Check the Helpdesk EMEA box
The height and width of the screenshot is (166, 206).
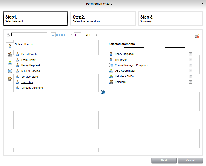191,76
